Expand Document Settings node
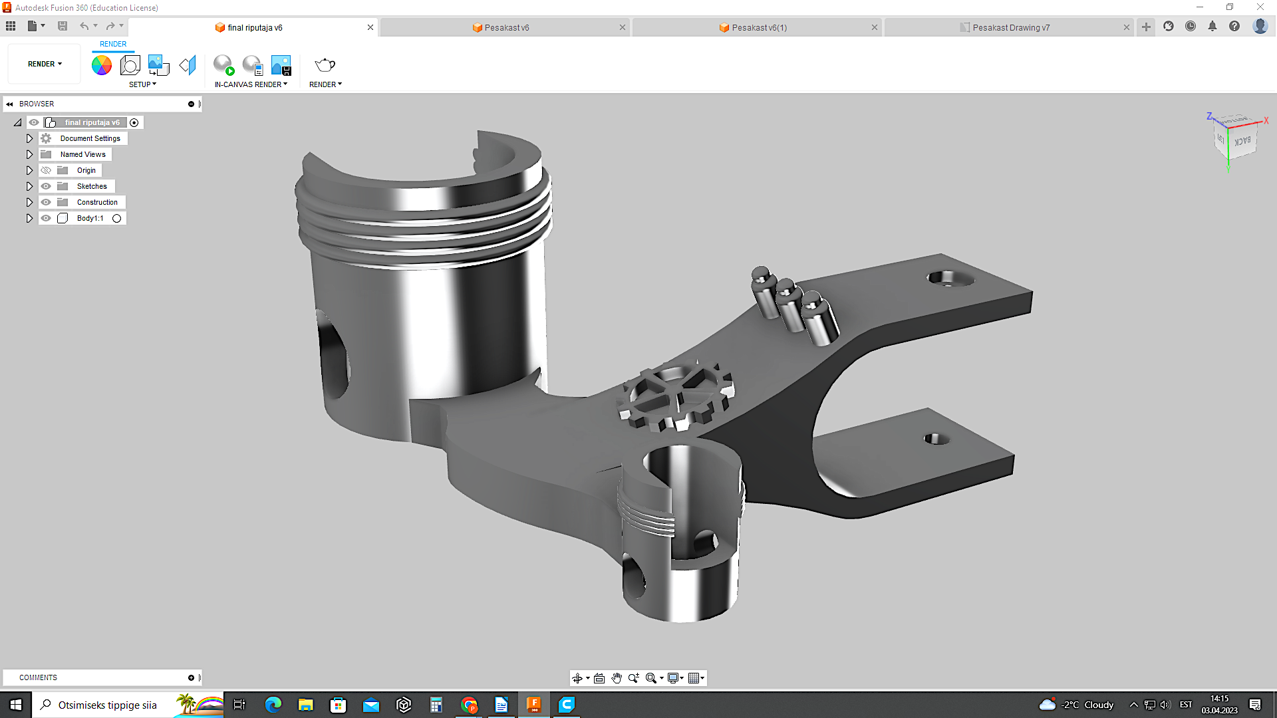The image size is (1277, 718). 29,138
